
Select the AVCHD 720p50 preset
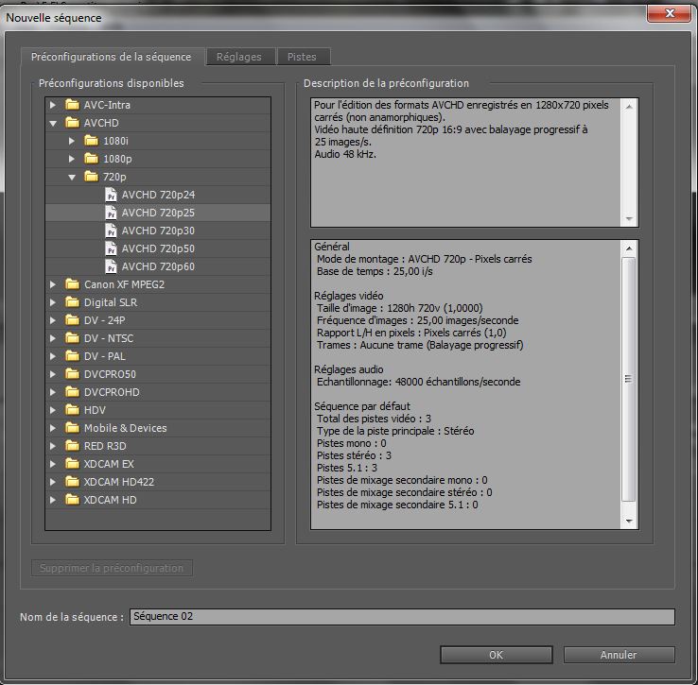coord(158,248)
